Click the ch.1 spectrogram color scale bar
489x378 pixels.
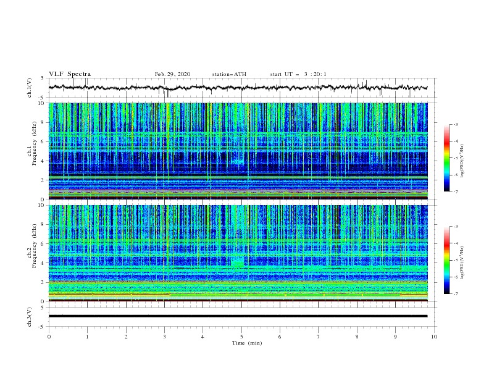[446, 158]
